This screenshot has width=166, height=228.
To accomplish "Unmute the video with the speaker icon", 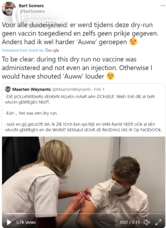I will (x=147, y=222).
